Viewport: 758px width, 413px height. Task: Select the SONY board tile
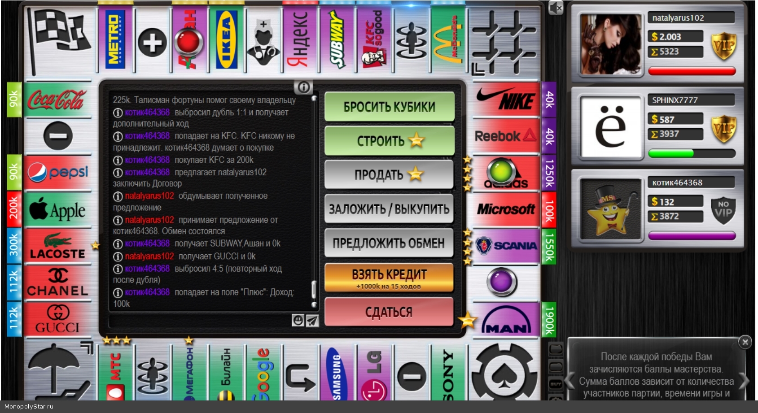coord(448,372)
